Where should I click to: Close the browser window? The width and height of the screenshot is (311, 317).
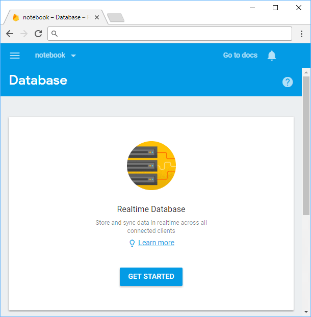pyautogui.click(x=298, y=8)
